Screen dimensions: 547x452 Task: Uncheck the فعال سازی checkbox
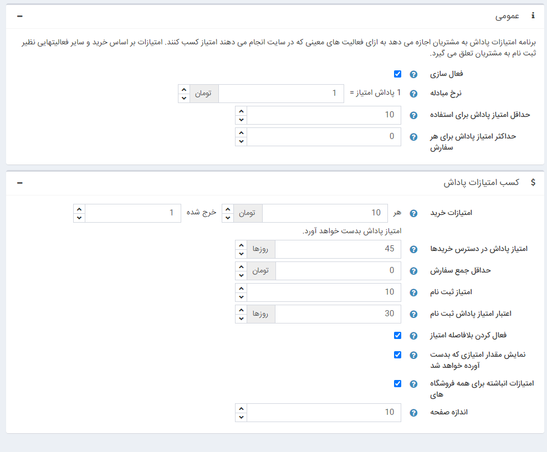pyautogui.click(x=397, y=74)
